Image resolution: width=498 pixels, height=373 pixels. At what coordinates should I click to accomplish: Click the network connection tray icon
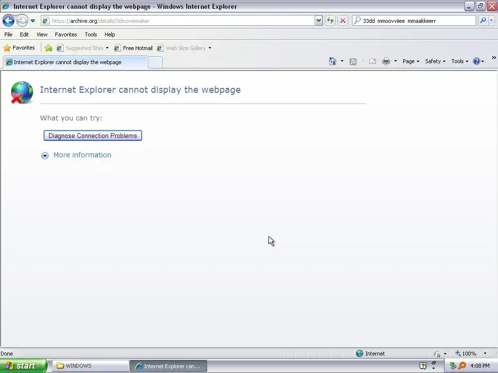pyautogui.click(x=453, y=366)
